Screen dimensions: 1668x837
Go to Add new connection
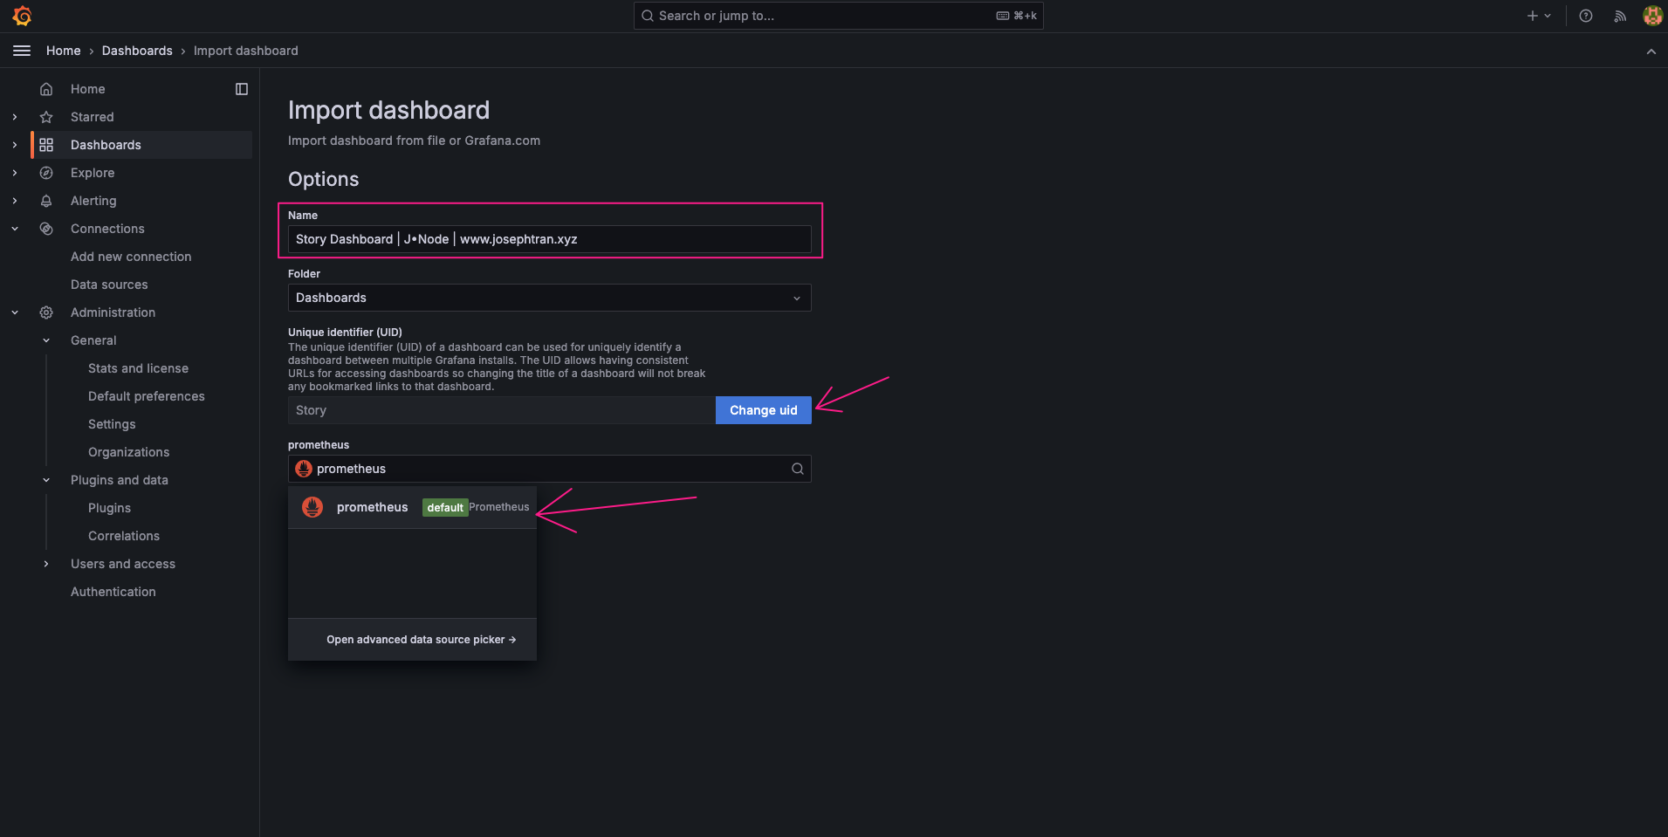(x=131, y=257)
